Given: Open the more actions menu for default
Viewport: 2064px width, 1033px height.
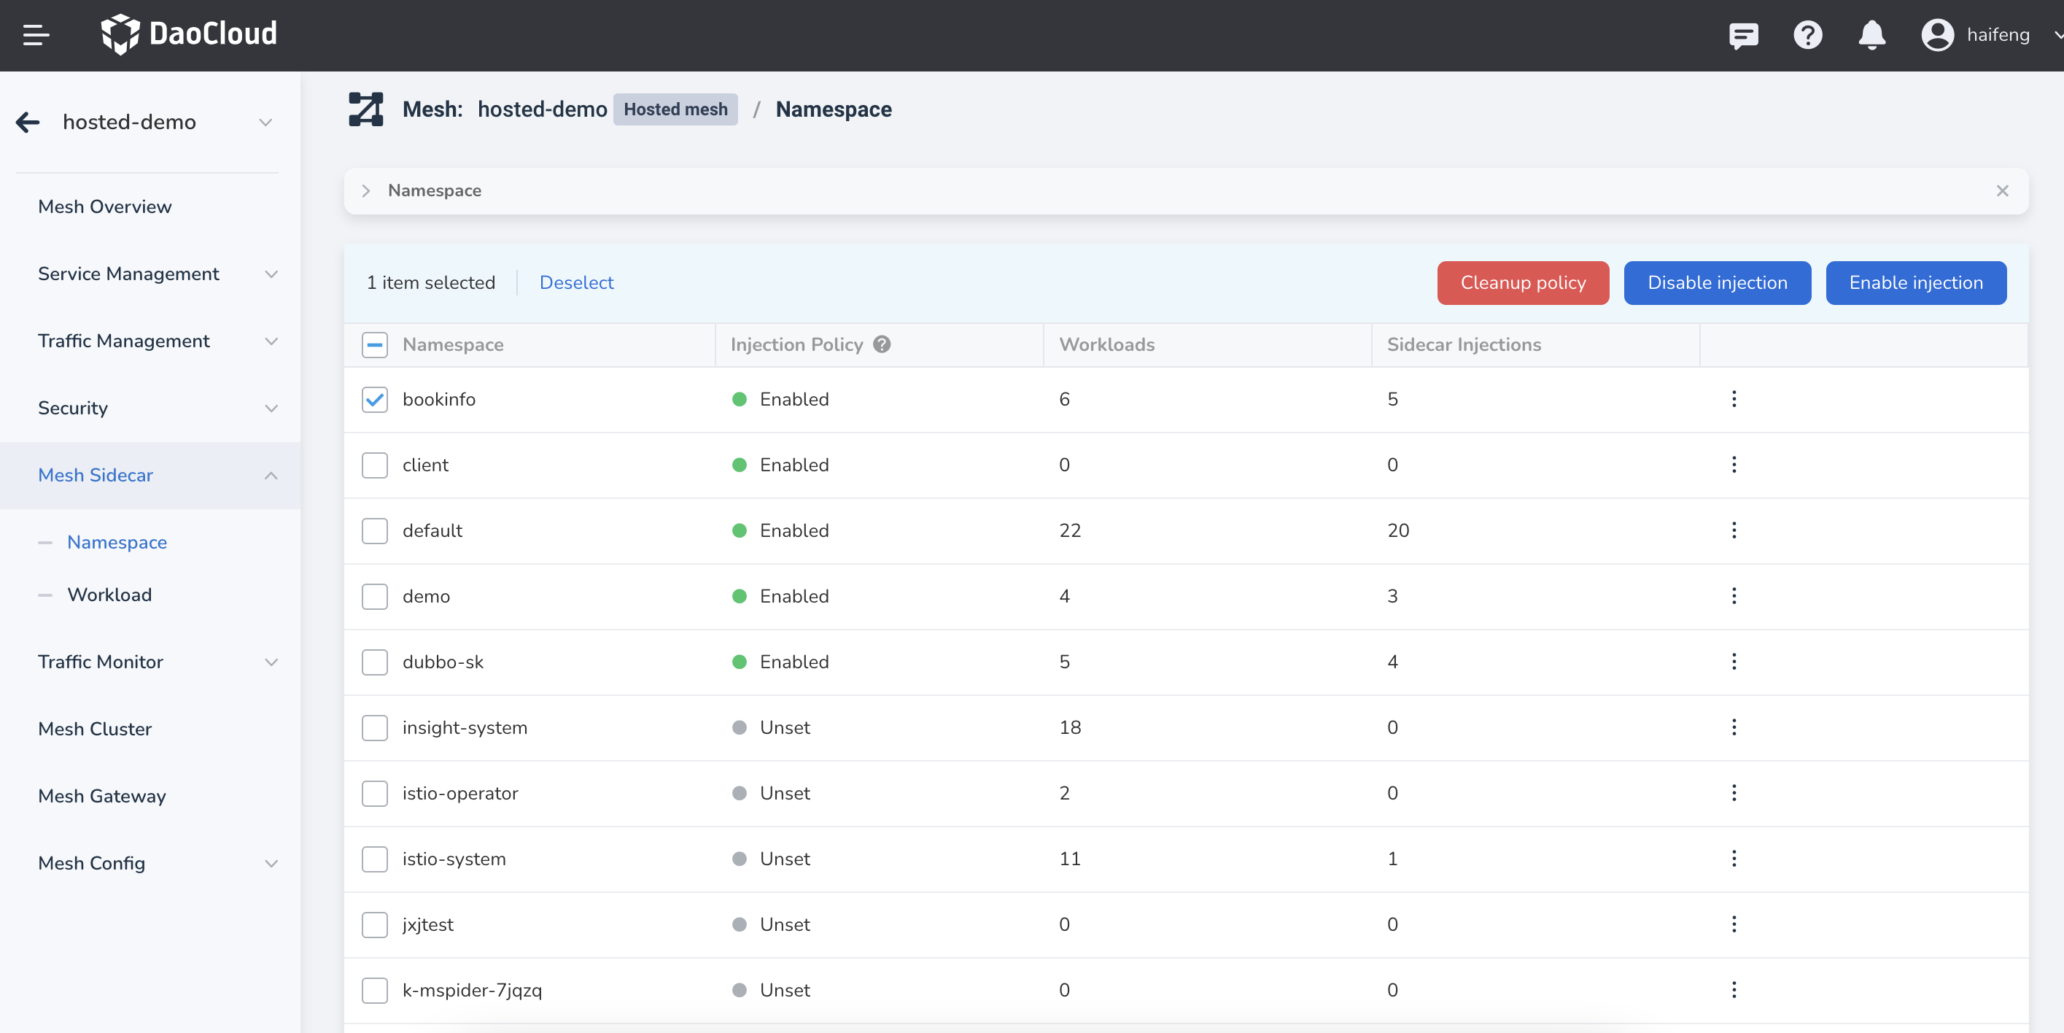Looking at the screenshot, I should tap(1734, 530).
